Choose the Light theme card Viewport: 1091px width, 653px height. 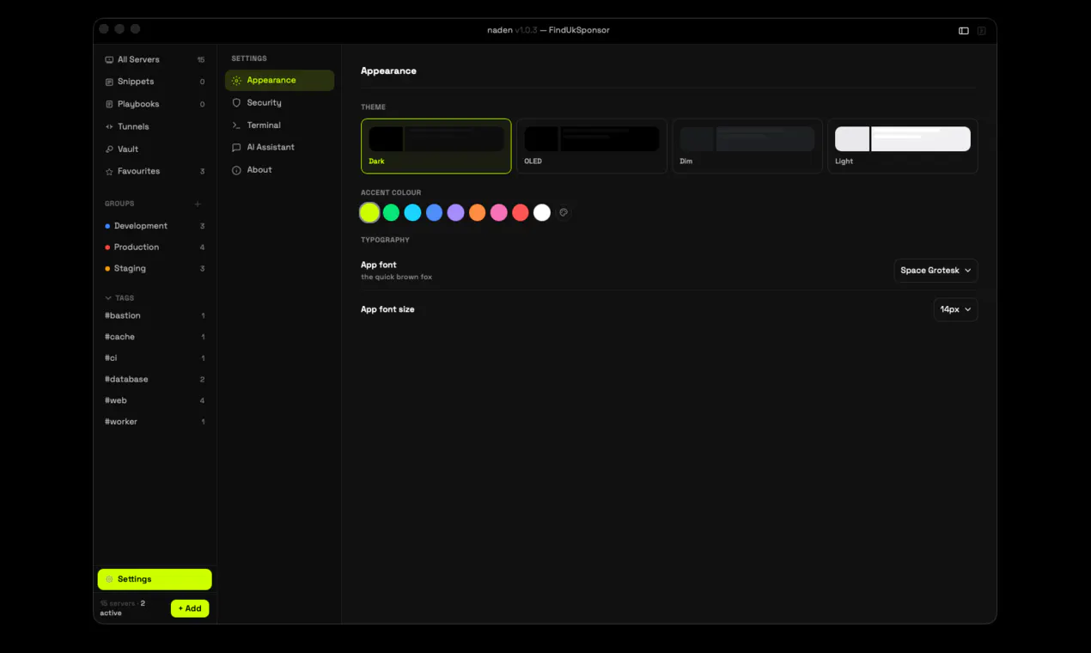click(x=903, y=146)
